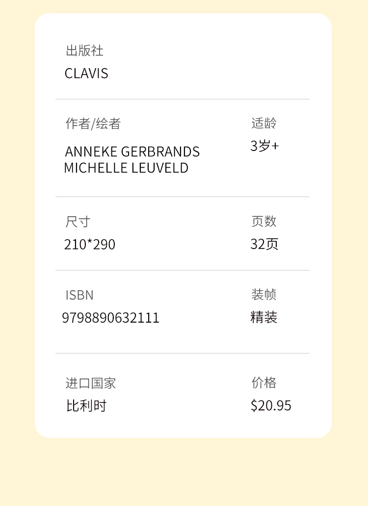This screenshot has width=368, height=506.
Task: Click the divider line below CLAVIS
Action: pos(183,99)
